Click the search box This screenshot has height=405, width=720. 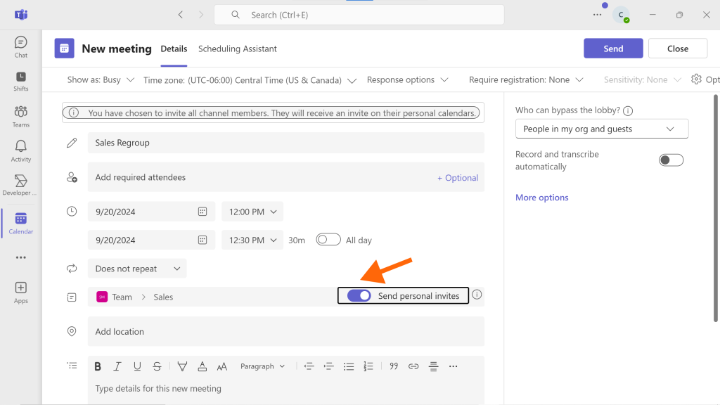pyautogui.click(x=359, y=15)
